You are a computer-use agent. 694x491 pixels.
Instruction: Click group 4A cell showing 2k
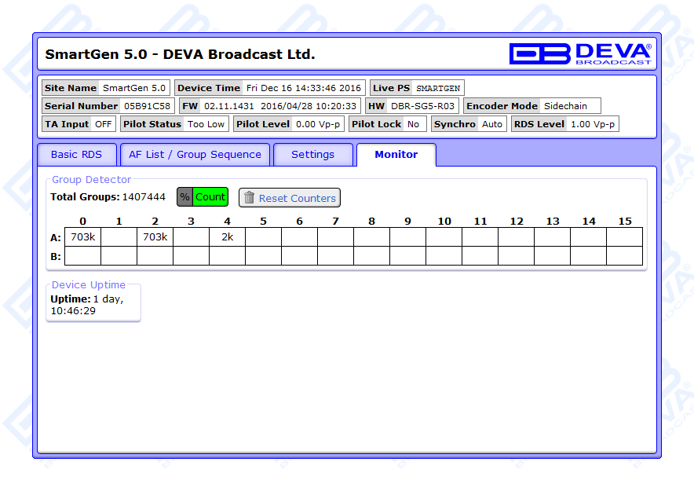coord(227,236)
